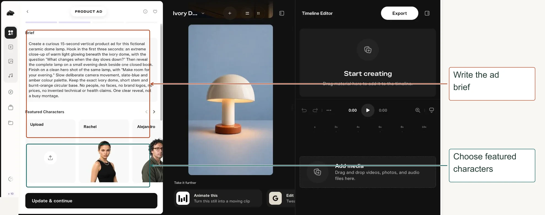Favorite Product Ad with the heart icon

(x=155, y=12)
